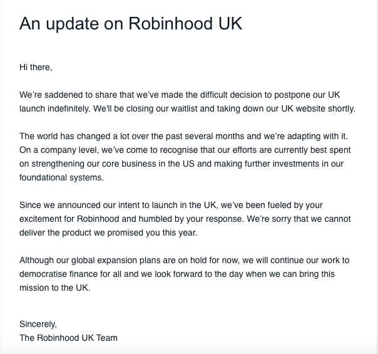Click the sentence starting The world has changed
This screenshot has height=354, width=378.
point(183,136)
